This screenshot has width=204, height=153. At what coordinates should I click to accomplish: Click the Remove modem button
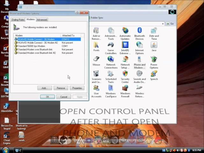[x=61, y=88]
